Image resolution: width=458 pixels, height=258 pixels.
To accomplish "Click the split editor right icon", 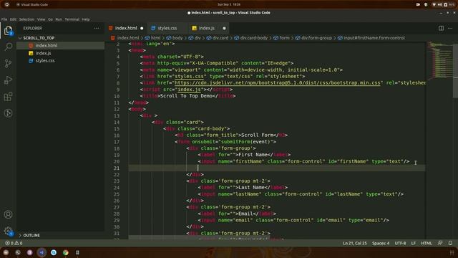I will click(441, 28).
